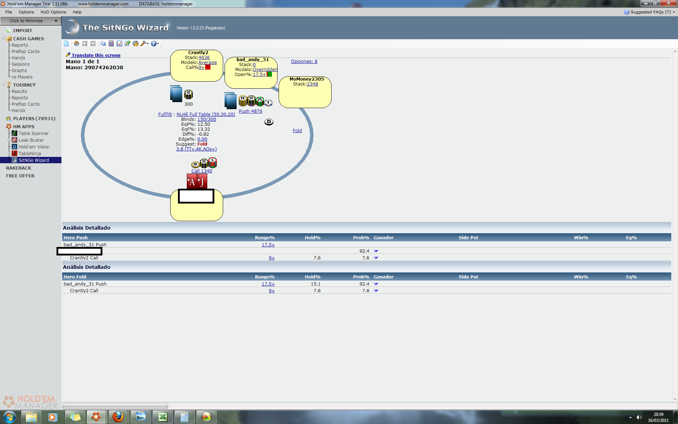Open the help icon dropdown arrow

(158, 44)
